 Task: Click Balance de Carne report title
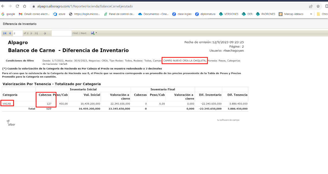pos(68,50)
